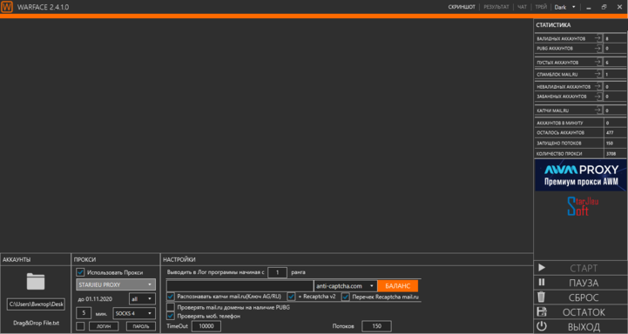
Task: Focus the TimeOut 10000 field
Action: pyautogui.click(x=206, y=326)
